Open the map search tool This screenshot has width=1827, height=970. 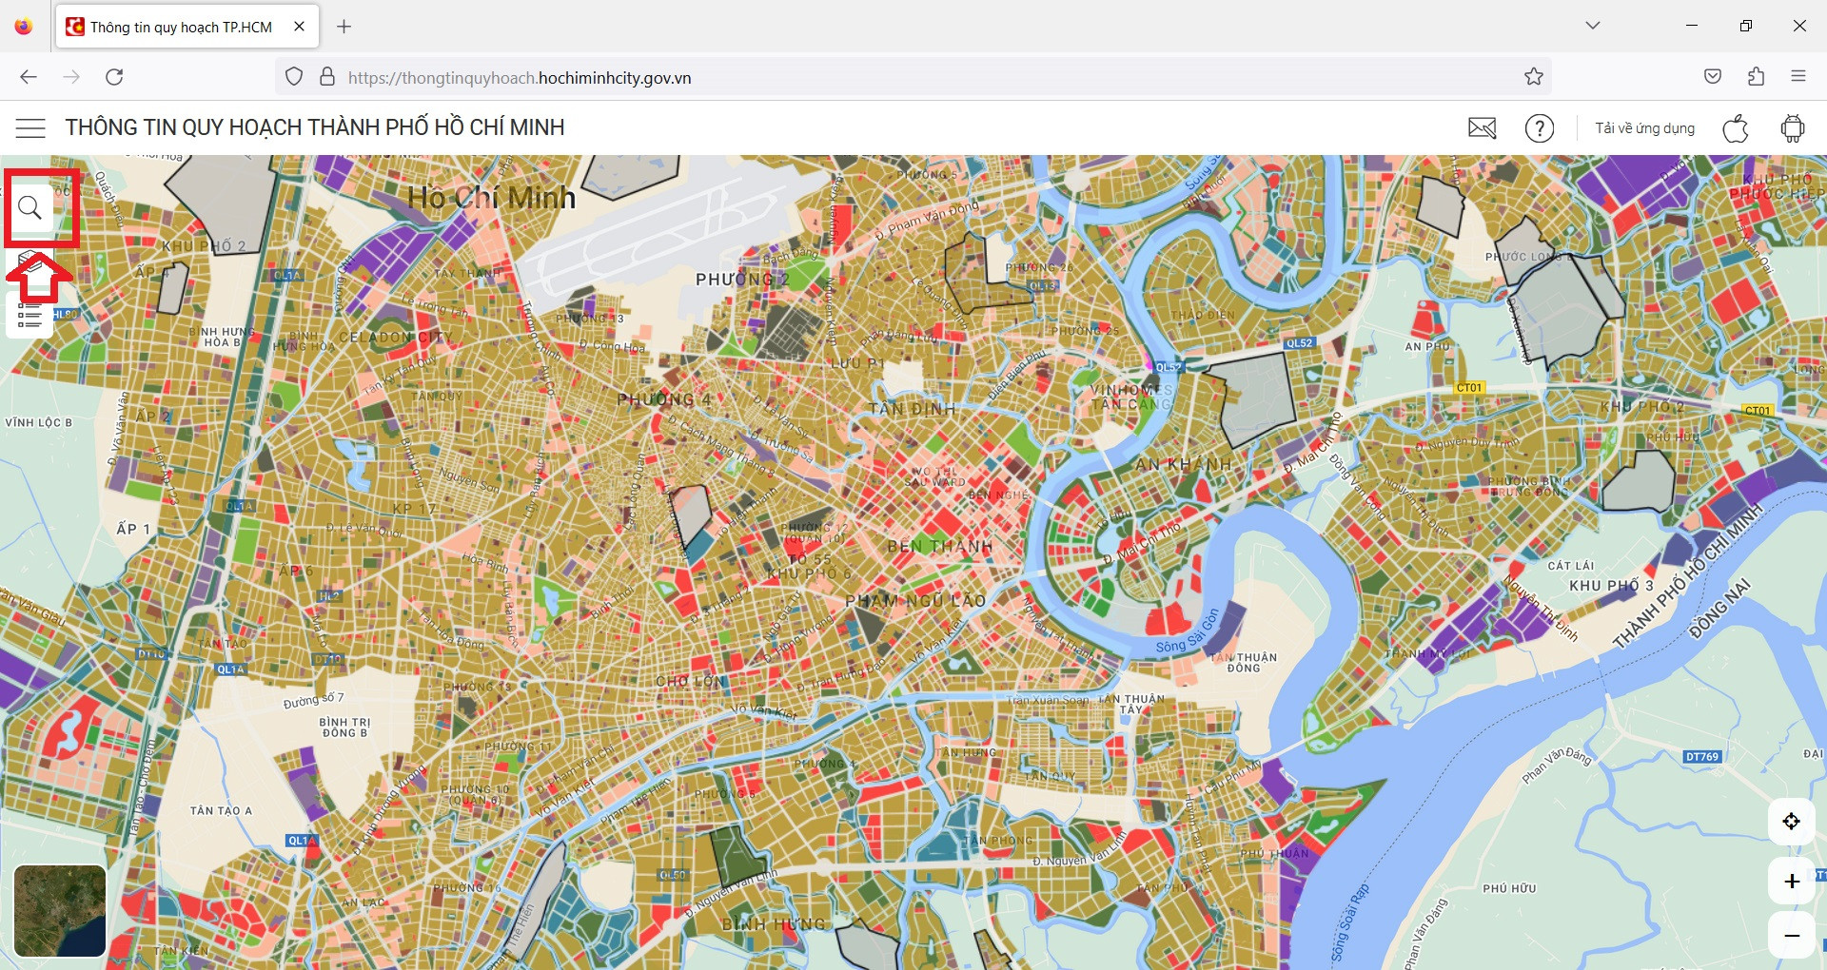(30, 207)
